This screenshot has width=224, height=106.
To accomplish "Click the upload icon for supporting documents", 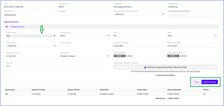I will coord(145,67).
